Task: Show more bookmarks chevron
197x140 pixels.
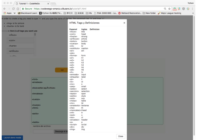Action: coord(193,13)
